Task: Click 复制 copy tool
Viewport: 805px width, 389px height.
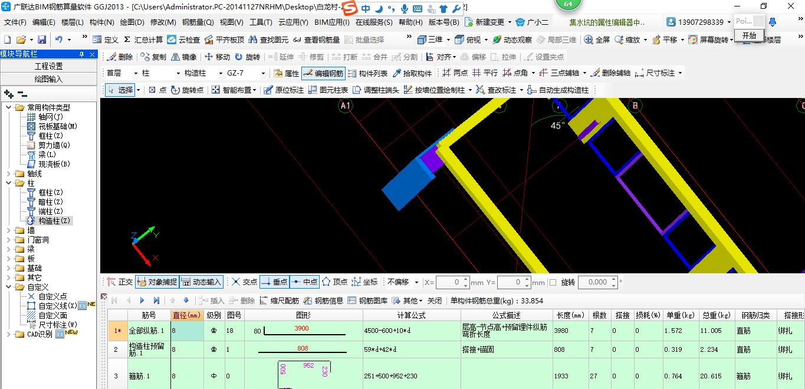Action: coord(153,57)
